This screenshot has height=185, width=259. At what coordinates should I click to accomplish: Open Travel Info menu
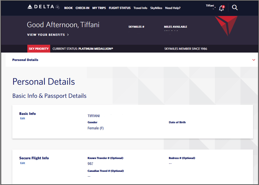pos(140,8)
